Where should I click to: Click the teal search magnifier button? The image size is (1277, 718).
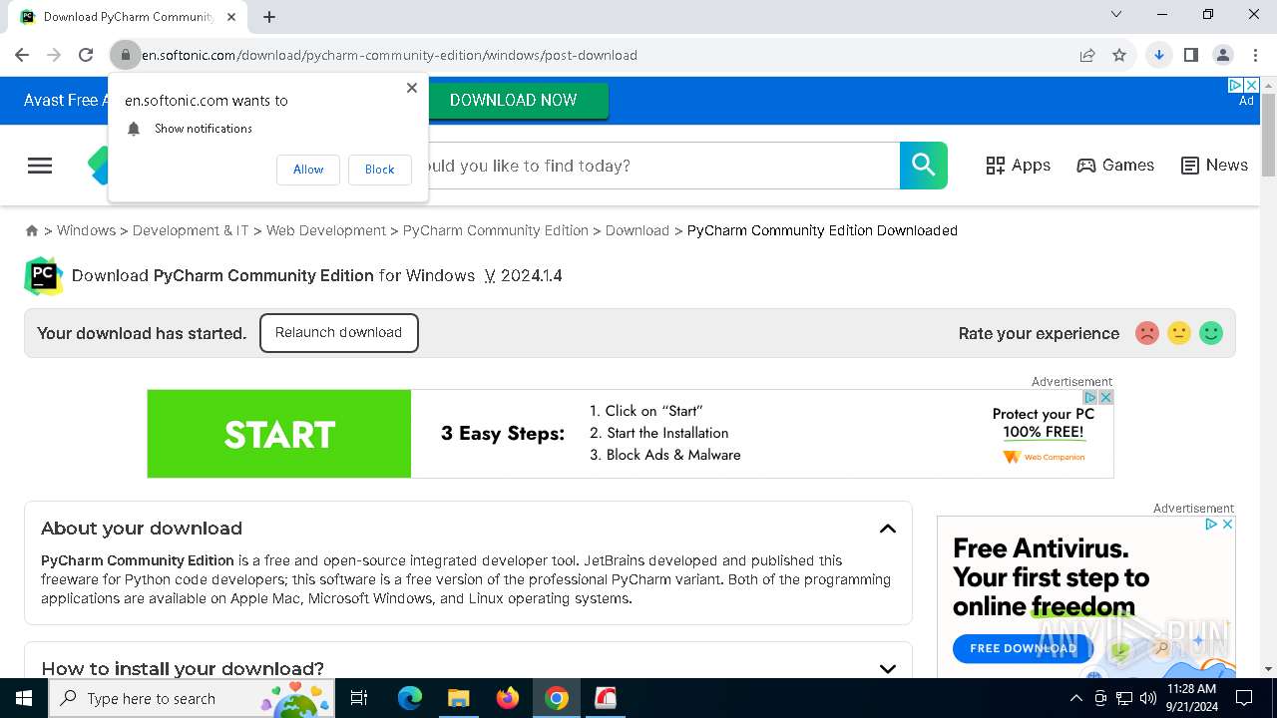click(x=924, y=166)
